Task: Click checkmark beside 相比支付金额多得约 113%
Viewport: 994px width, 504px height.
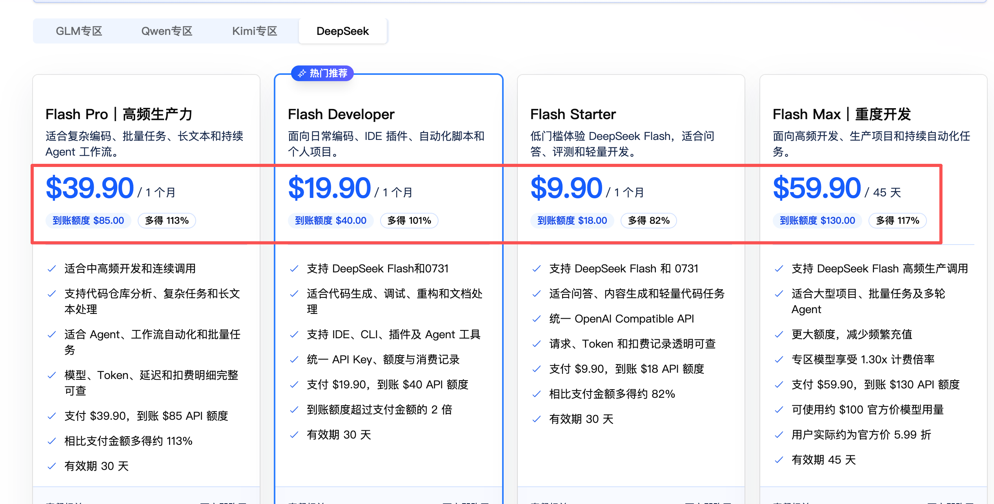Action: point(51,441)
